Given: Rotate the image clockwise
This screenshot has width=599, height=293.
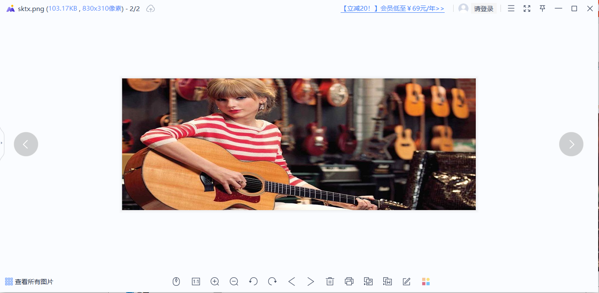Looking at the screenshot, I should point(272,282).
